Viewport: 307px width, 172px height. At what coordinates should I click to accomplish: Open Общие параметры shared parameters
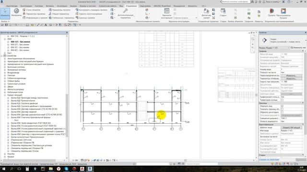(59, 14)
